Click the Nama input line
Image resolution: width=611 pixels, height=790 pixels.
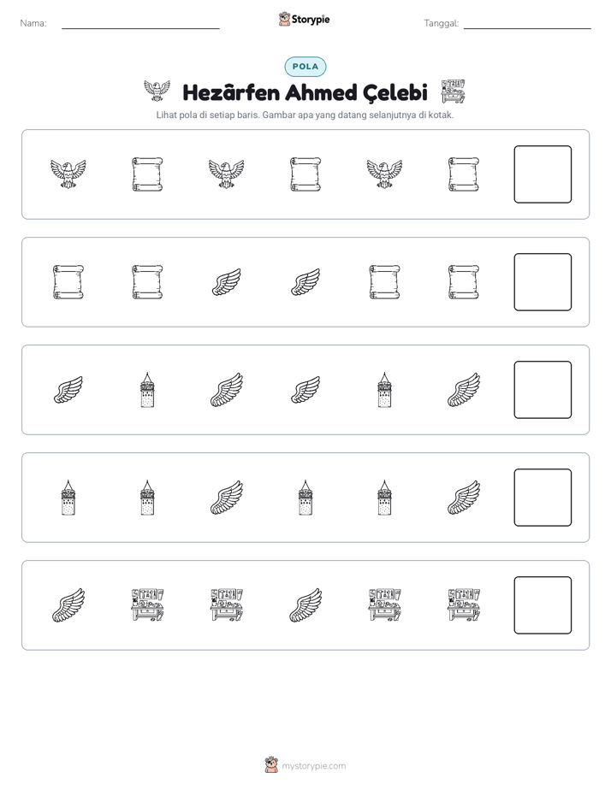pos(140,24)
